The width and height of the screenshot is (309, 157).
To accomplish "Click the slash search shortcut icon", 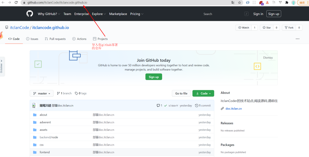I will 246,14.
